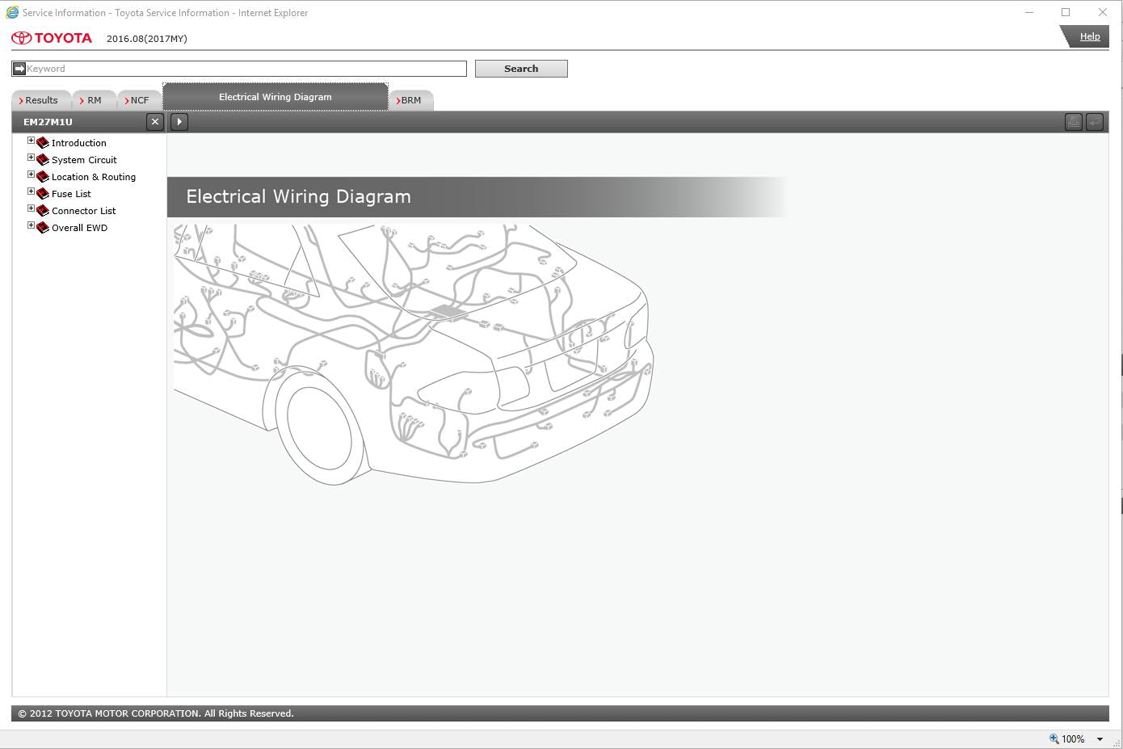The height and width of the screenshot is (749, 1123).
Task: Click the back arrow toolbar icon
Action: click(1094, 122)
